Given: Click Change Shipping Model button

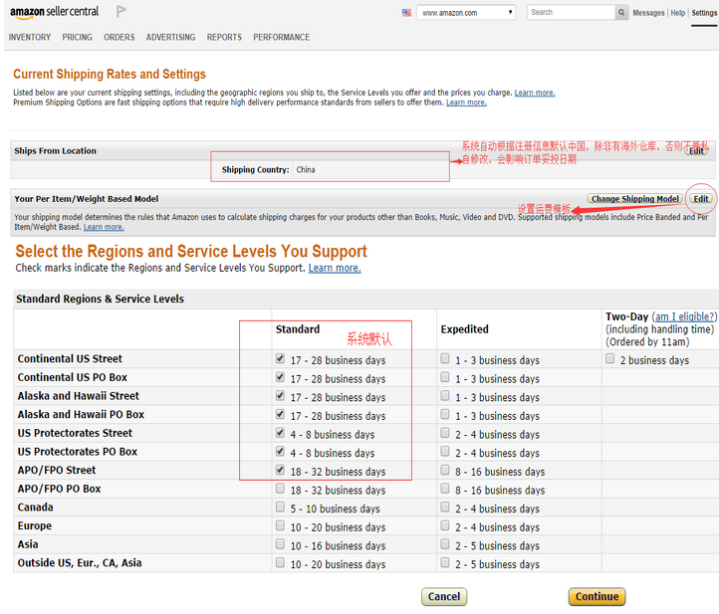Looking at the screenshot, I should [635, 199].
